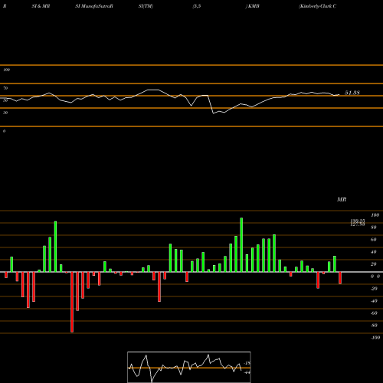Click the MR axis label -80
Image resolution: width=383 pixels, height=383 pixels.
point(374,326)
